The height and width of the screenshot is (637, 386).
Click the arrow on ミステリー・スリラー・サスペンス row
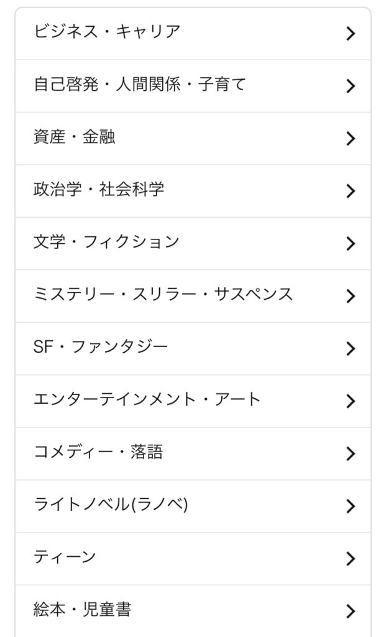351,296
